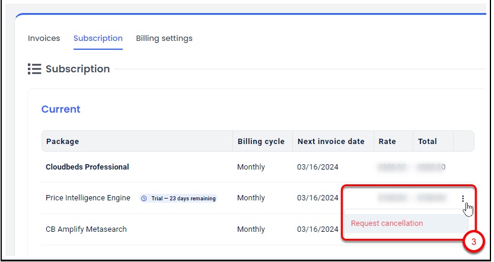Click the Cloudbeds Professional next invoice date
This screenshot has width=494, height=262.
[318, 167]
